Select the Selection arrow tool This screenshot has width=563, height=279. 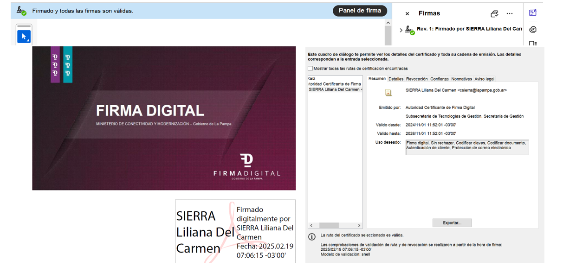[x=24, y=35]
